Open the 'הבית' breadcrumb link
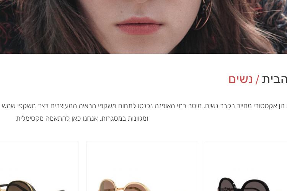This screenshot has width=287, height=191. (274, 79)
